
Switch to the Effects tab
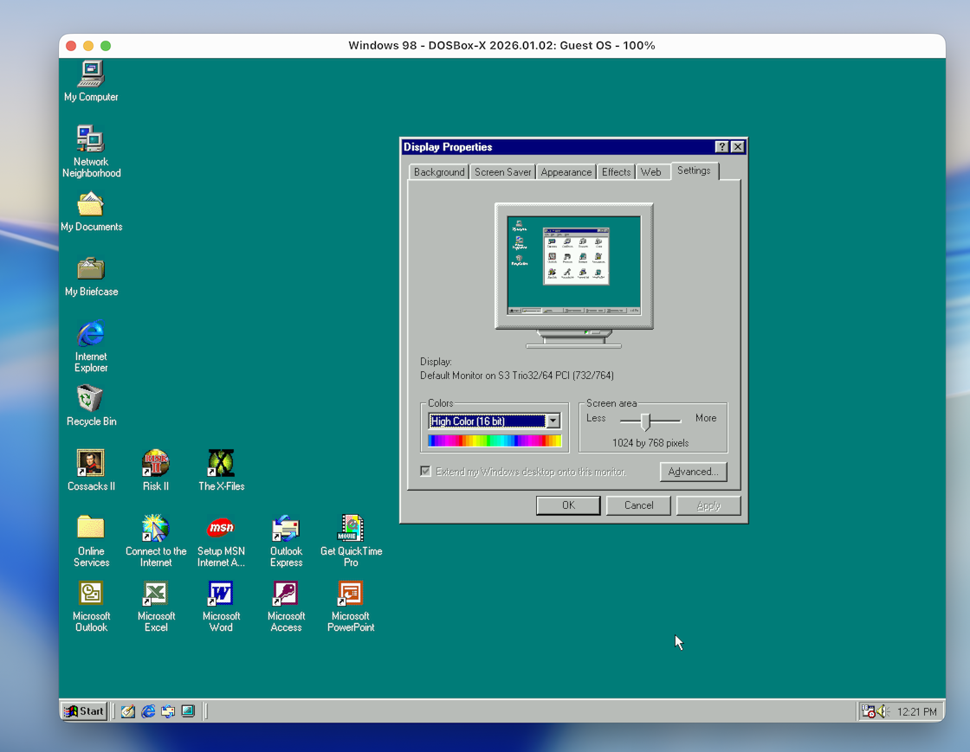(616, 172)
